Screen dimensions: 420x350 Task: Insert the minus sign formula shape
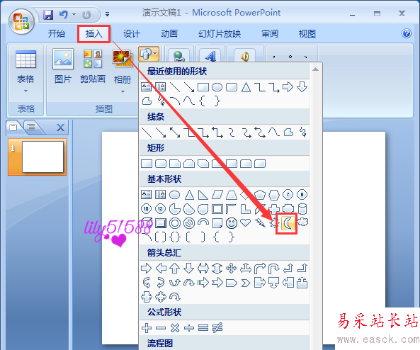point(161,328)
